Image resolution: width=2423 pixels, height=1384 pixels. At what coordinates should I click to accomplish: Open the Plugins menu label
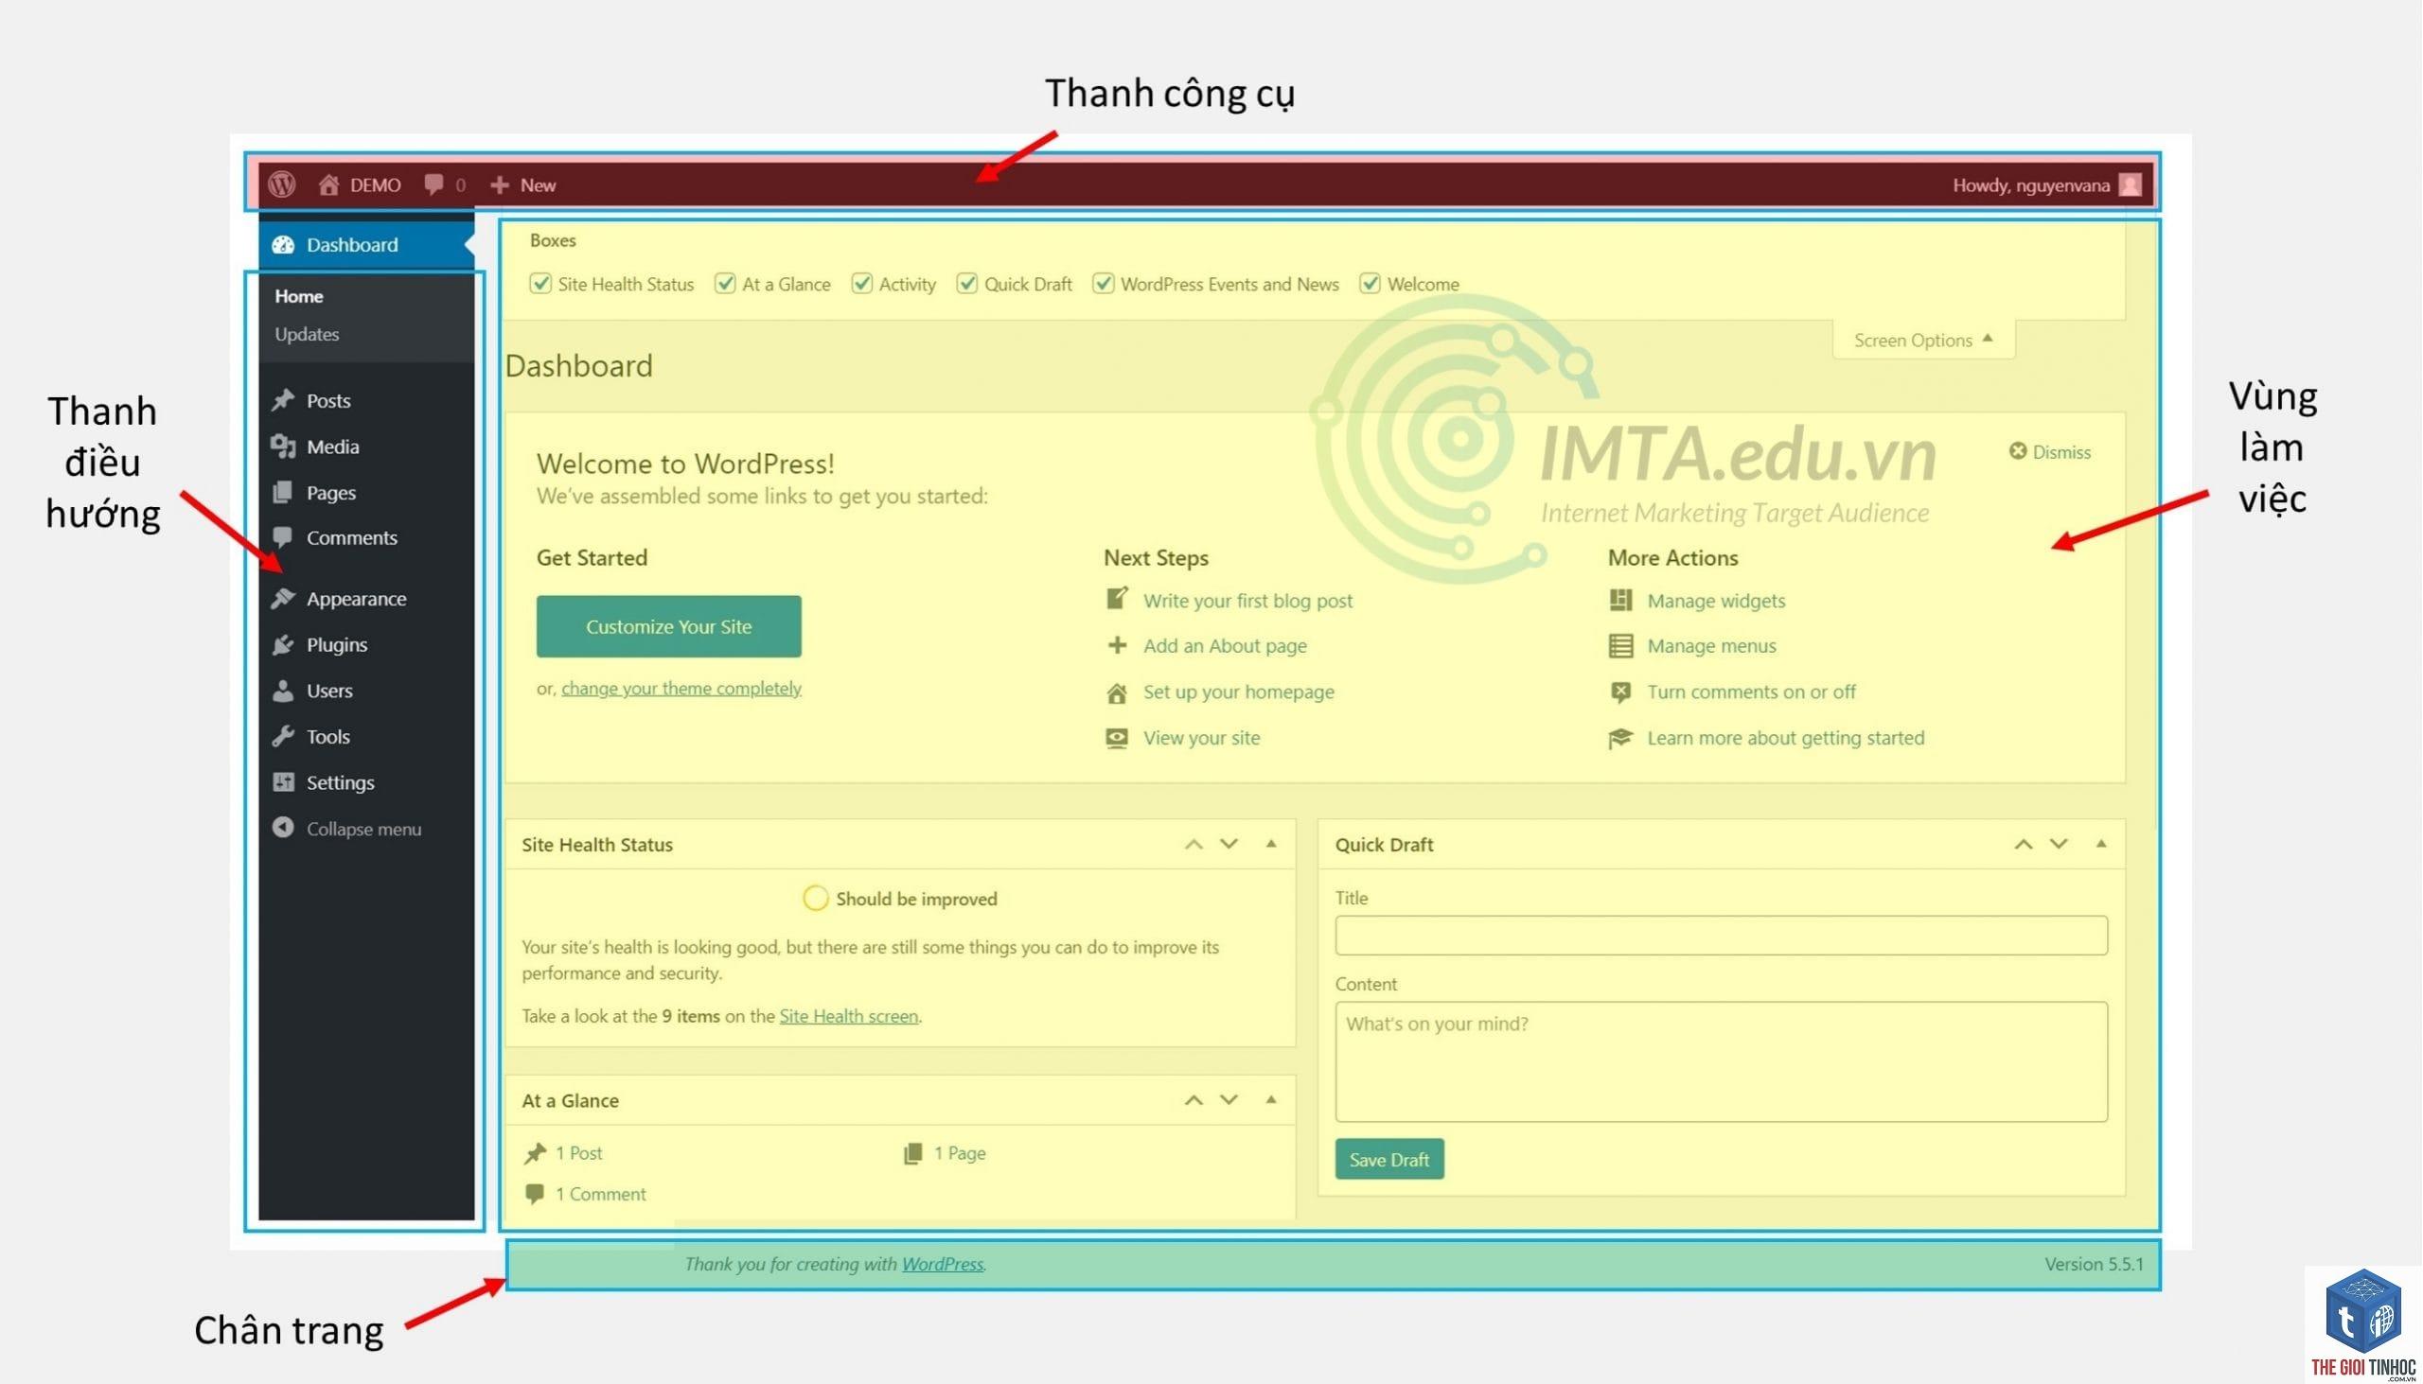click(338, 644)
